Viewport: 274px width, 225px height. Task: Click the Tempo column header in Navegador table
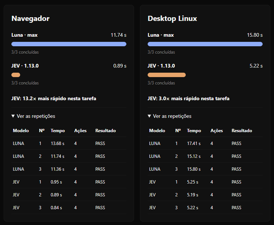(x=58, y=131)
